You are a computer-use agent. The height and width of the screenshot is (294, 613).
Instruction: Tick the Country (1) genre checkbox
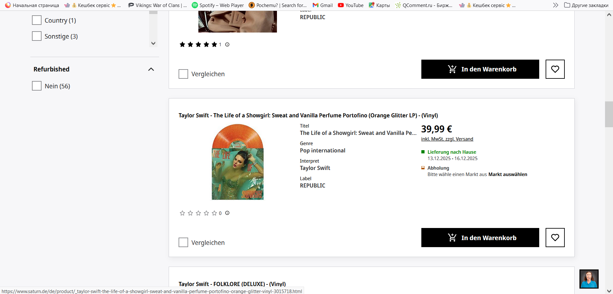click(x=37, y=20)
